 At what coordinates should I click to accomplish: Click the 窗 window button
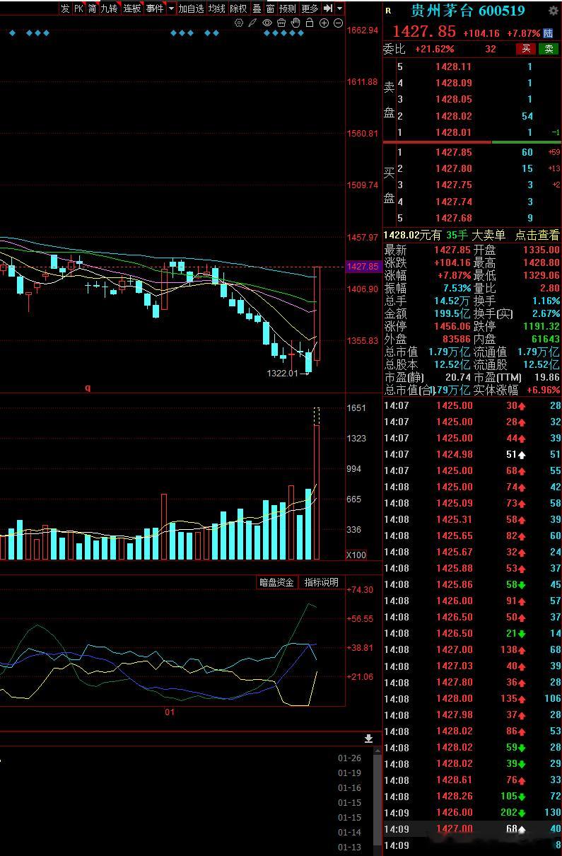tap(270, 8)
